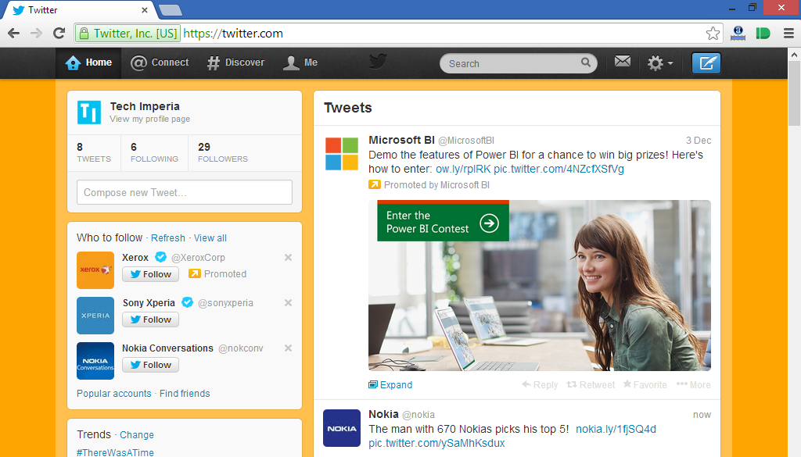Click the blue badge extension icon

coord(738,34)
